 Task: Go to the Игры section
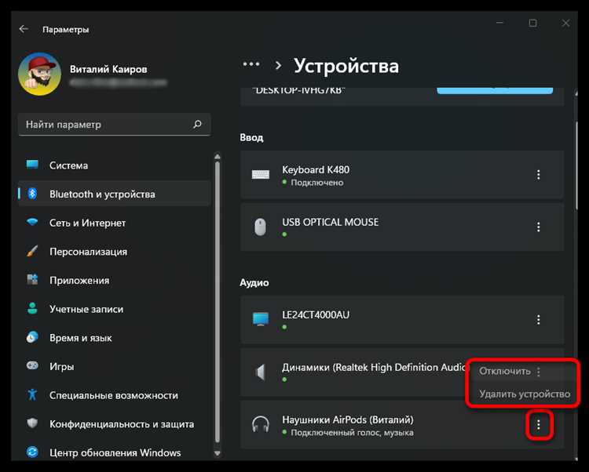tap(114, 366)
